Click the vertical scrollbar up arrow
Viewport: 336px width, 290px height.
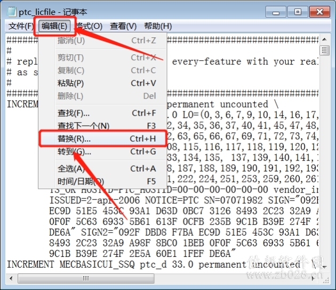324,39
